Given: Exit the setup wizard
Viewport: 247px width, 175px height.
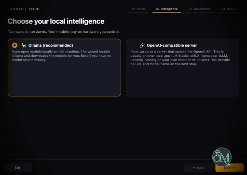Looking at the screenshot, I should coord(17,168).
